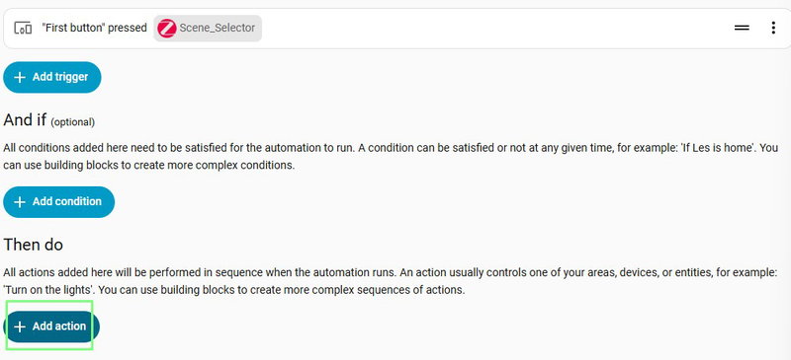Click the red Zigbee logo on Scene_Selector chip

click(166, 29)
